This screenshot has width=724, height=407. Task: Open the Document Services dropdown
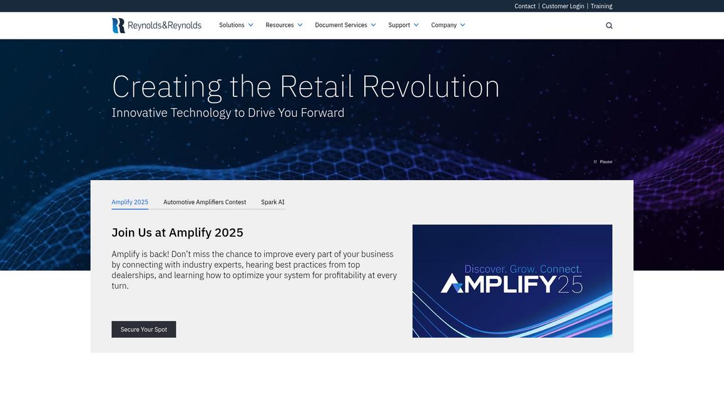[x=345, y=25]
